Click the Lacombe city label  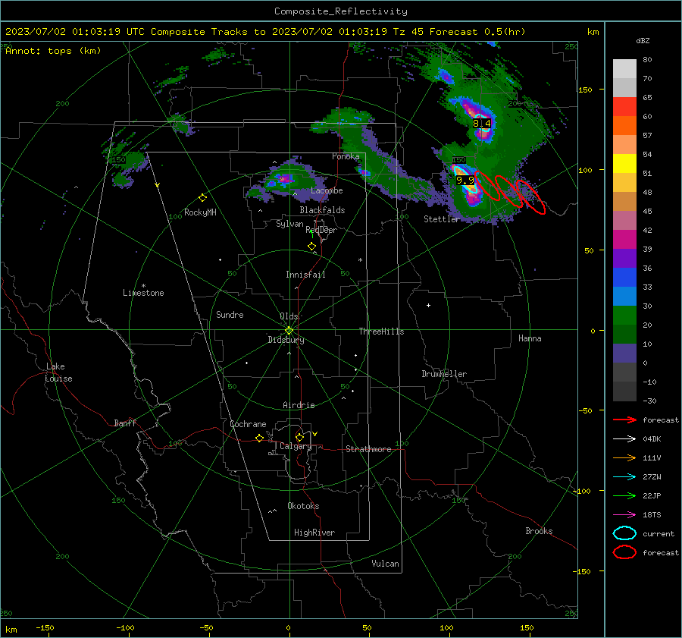click(x=327, y=190)
